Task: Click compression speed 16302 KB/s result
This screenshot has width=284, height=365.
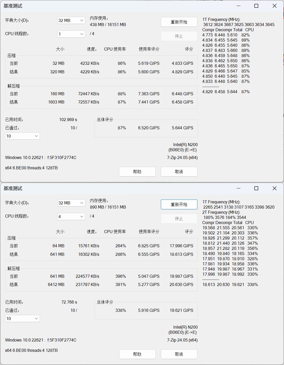Action: [x=89, y=254]
